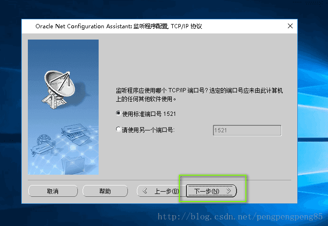Click the question text about TCP/IP port number

click(199, 95)
